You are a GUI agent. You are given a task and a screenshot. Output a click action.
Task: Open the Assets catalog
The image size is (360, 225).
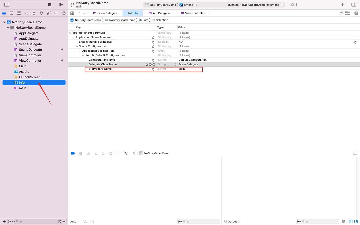[24, 72]
